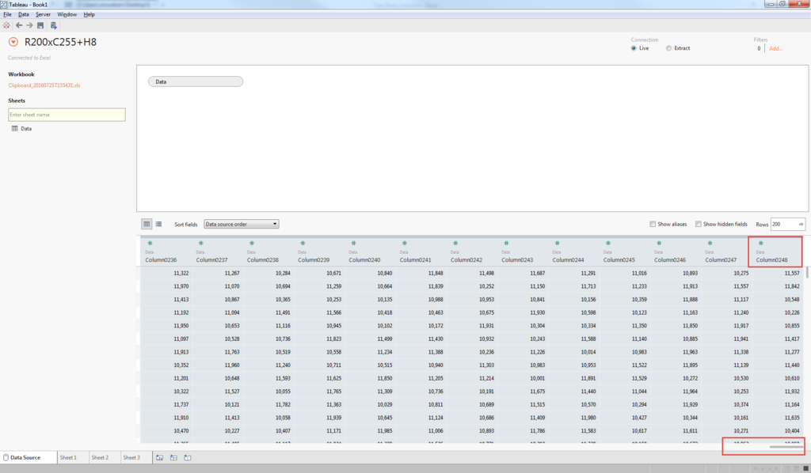Click the Rows count input field
This screenshot has width=811, height=473.
click(x=783, y=224)
